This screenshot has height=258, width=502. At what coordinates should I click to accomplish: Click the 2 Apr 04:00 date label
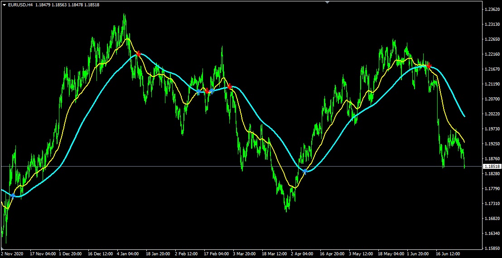click(x=303, y=254)
